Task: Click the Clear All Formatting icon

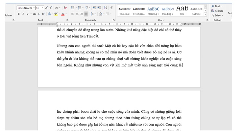Action: [65, 8]
